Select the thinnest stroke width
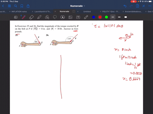The height and width of the screenshot is (114, 153). (113, 17)
